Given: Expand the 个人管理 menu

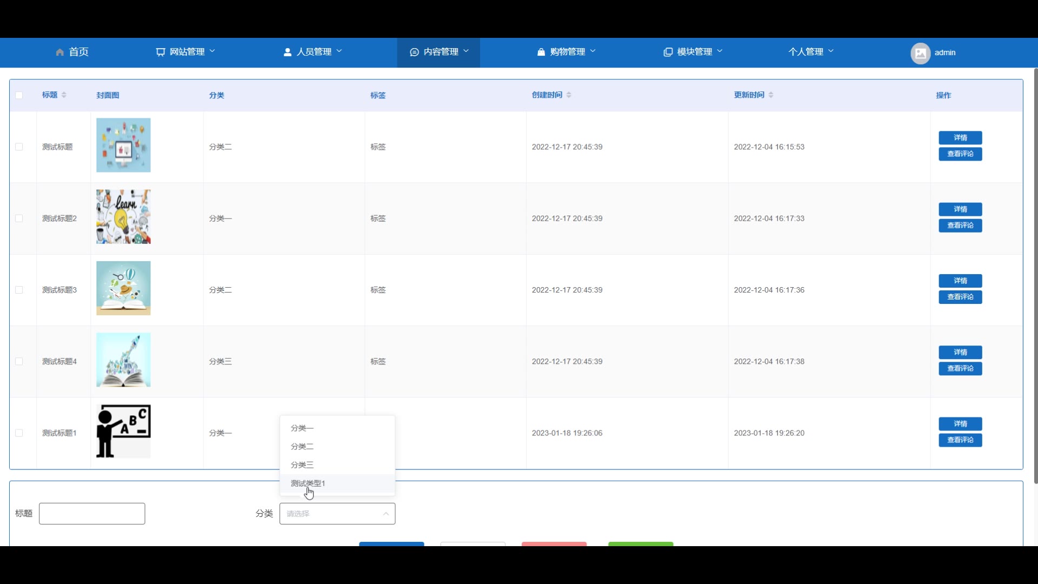Looking at the screenshot, I should pos(810,52).
